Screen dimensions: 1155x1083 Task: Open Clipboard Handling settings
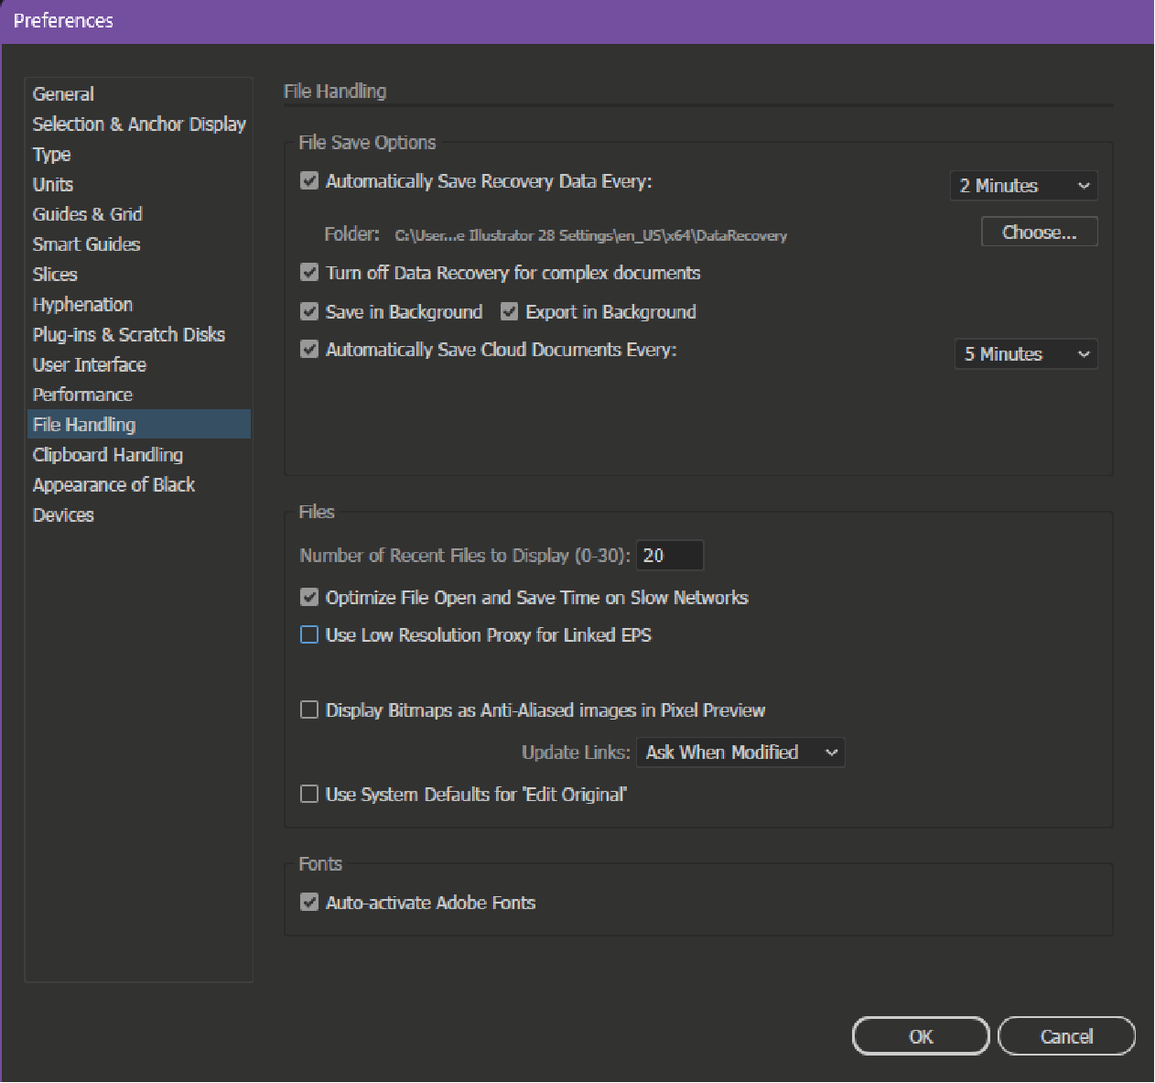[x=107, y=454]
